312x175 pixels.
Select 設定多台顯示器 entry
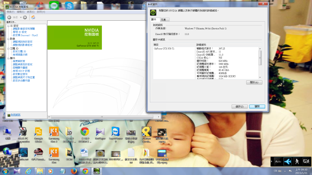21,80
